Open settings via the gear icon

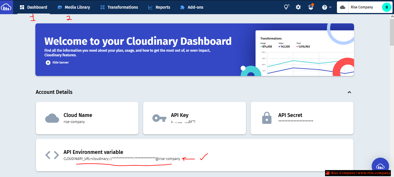(298, 7)
